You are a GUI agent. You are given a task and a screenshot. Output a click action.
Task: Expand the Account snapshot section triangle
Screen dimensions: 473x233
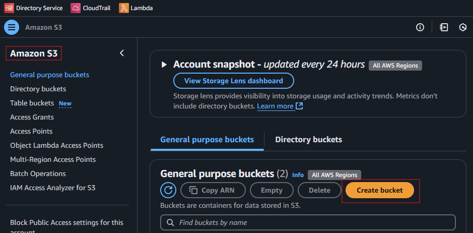coord(164,65)
